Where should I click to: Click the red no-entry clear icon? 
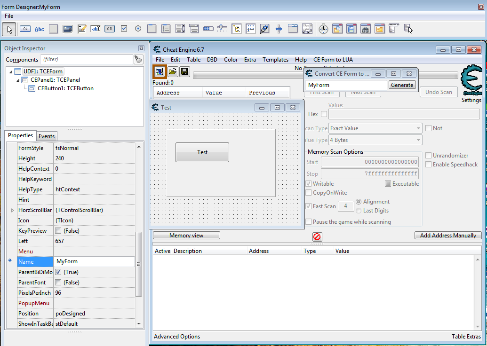coord(317,237)
